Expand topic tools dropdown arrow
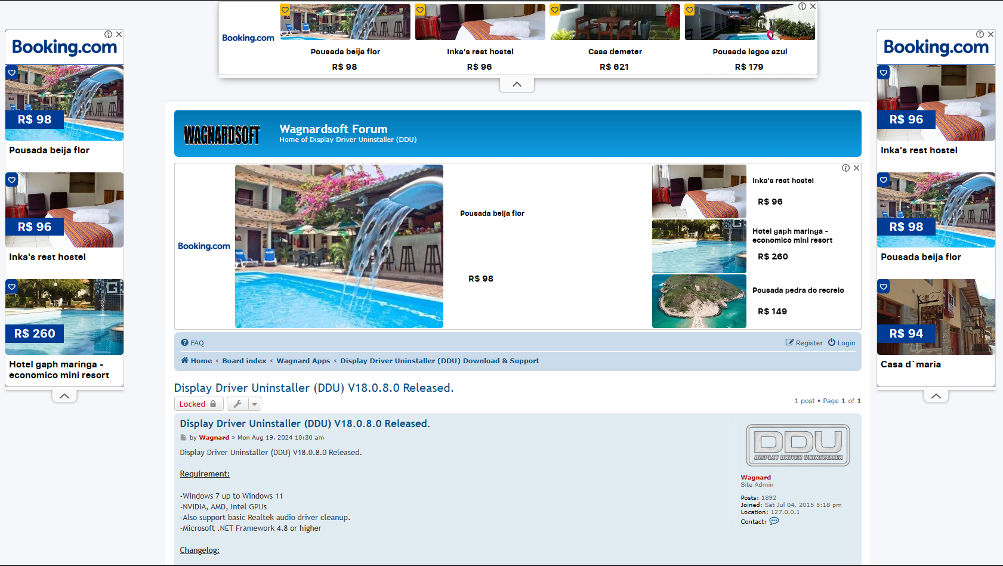 [x=255, y=404]
